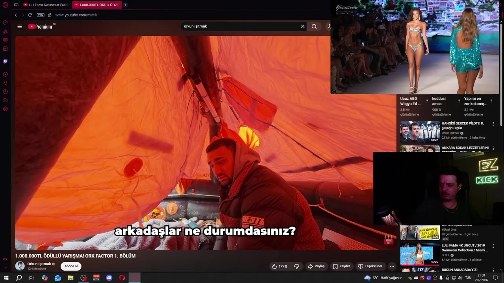Click the YouTube search field
Image resolution: width=504 pixels, height=283 pixels.
coord(240,26)
